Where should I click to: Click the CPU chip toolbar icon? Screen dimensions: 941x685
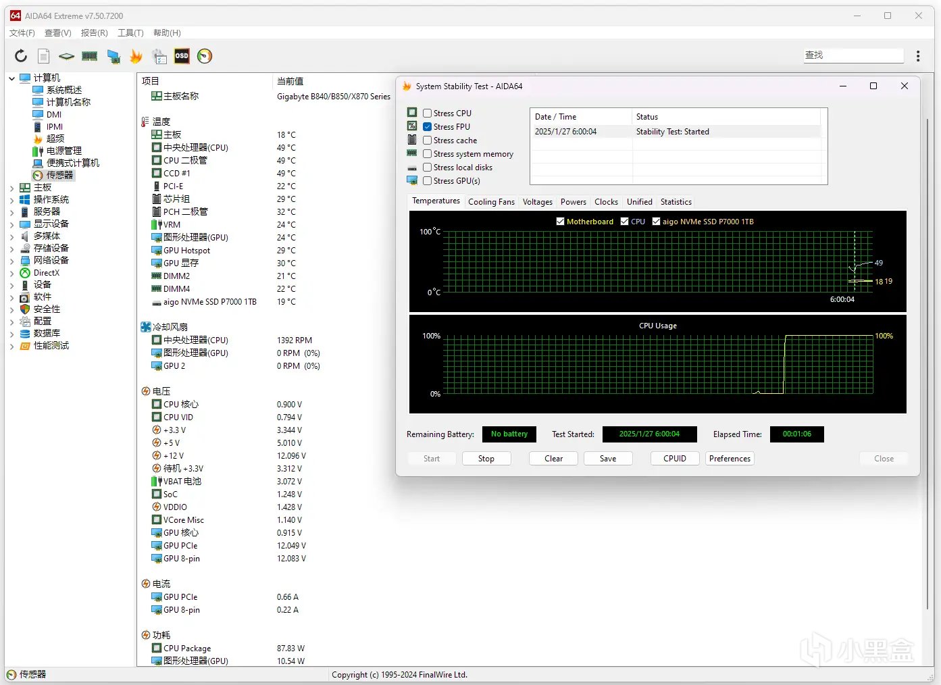[66, 56]
